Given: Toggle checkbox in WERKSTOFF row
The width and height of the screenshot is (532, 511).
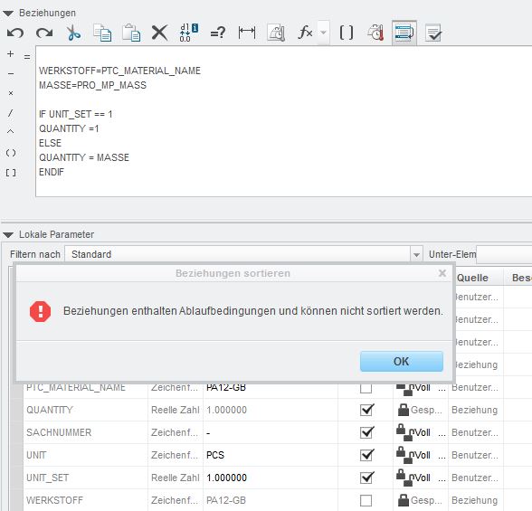Looking at the screenshot, I should (366, 500).
